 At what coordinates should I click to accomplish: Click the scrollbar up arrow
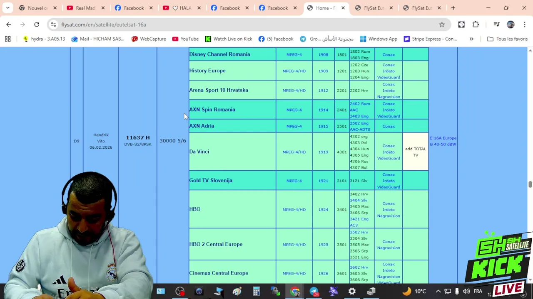click(530, 51)
